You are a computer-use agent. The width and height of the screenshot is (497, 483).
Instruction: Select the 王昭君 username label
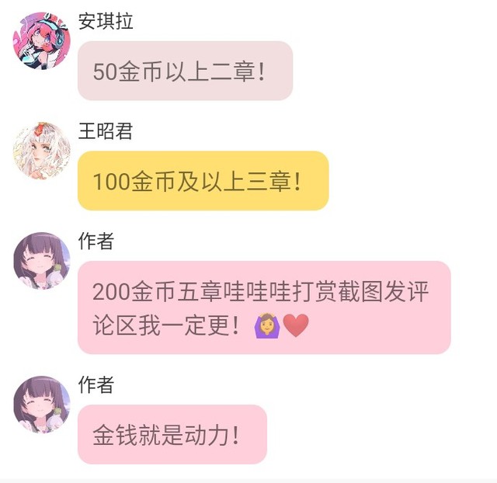coord(106,131)
